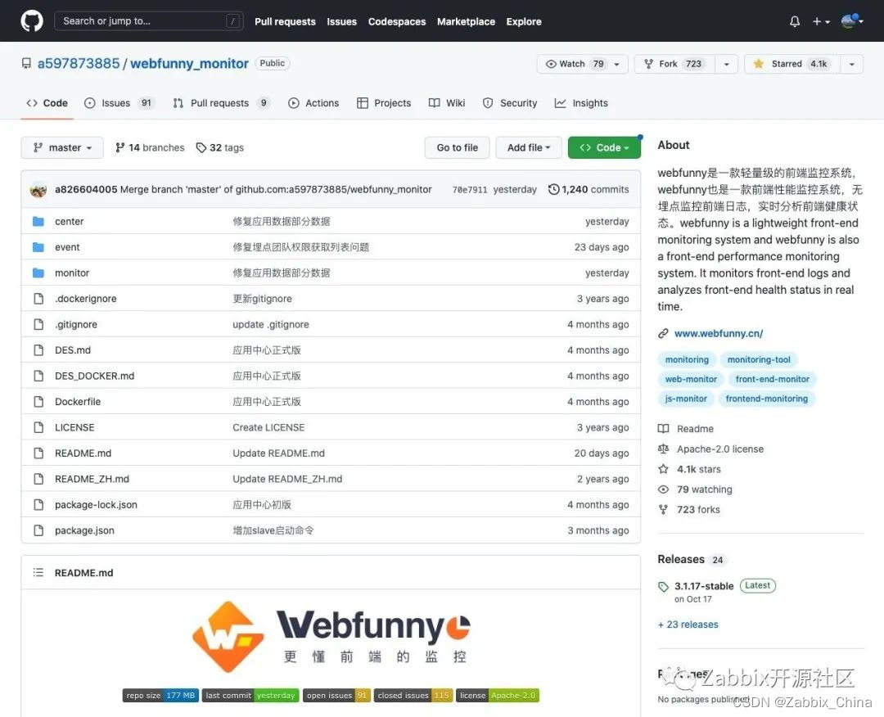Click the Go to file button
This screenshot has height=717, width=884.
coord(458,147)
